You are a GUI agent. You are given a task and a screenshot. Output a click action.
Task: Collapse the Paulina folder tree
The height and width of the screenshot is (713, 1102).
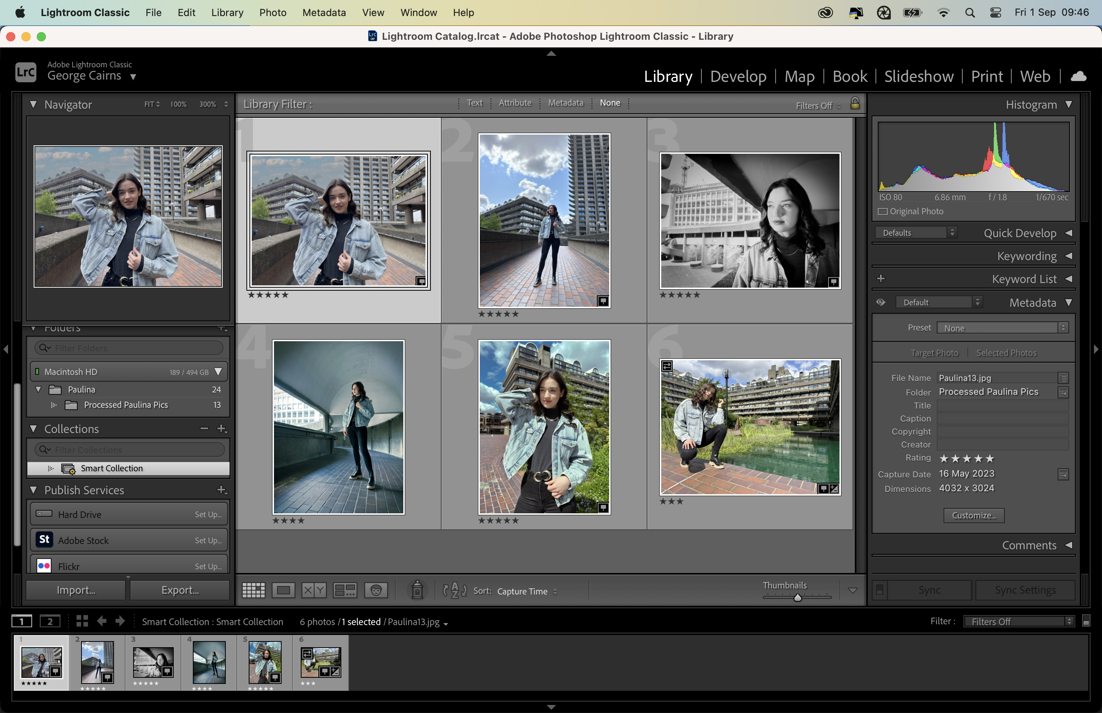[38, 389]
